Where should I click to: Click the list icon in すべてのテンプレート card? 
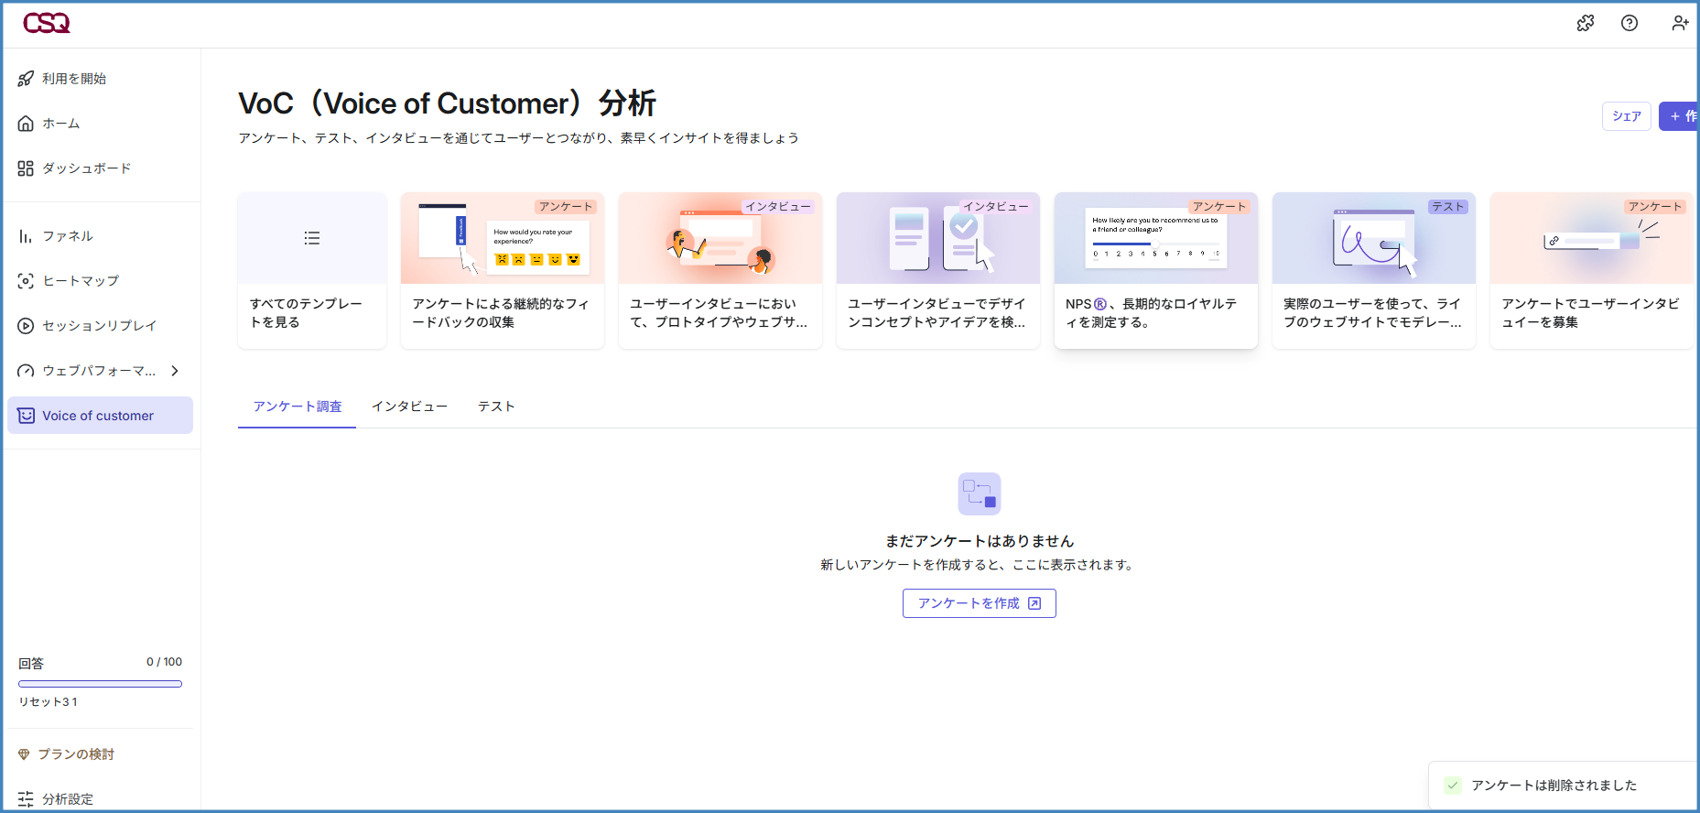pyautogui.click(x=312, y=238)
